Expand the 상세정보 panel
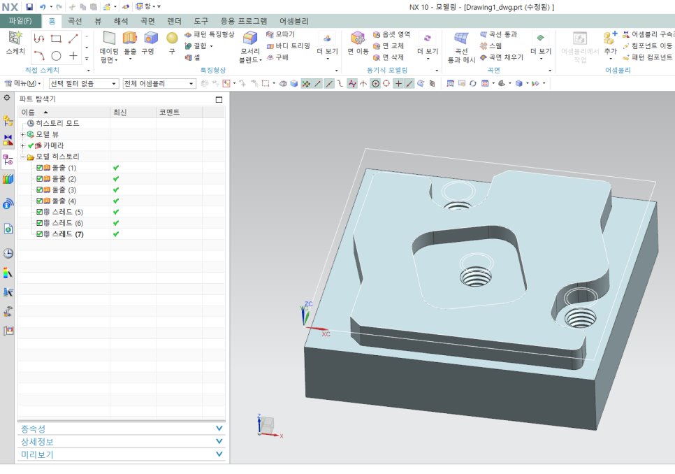Image resolution: width=675 pixels, height=474 pixels. click(x=122, y=442)
